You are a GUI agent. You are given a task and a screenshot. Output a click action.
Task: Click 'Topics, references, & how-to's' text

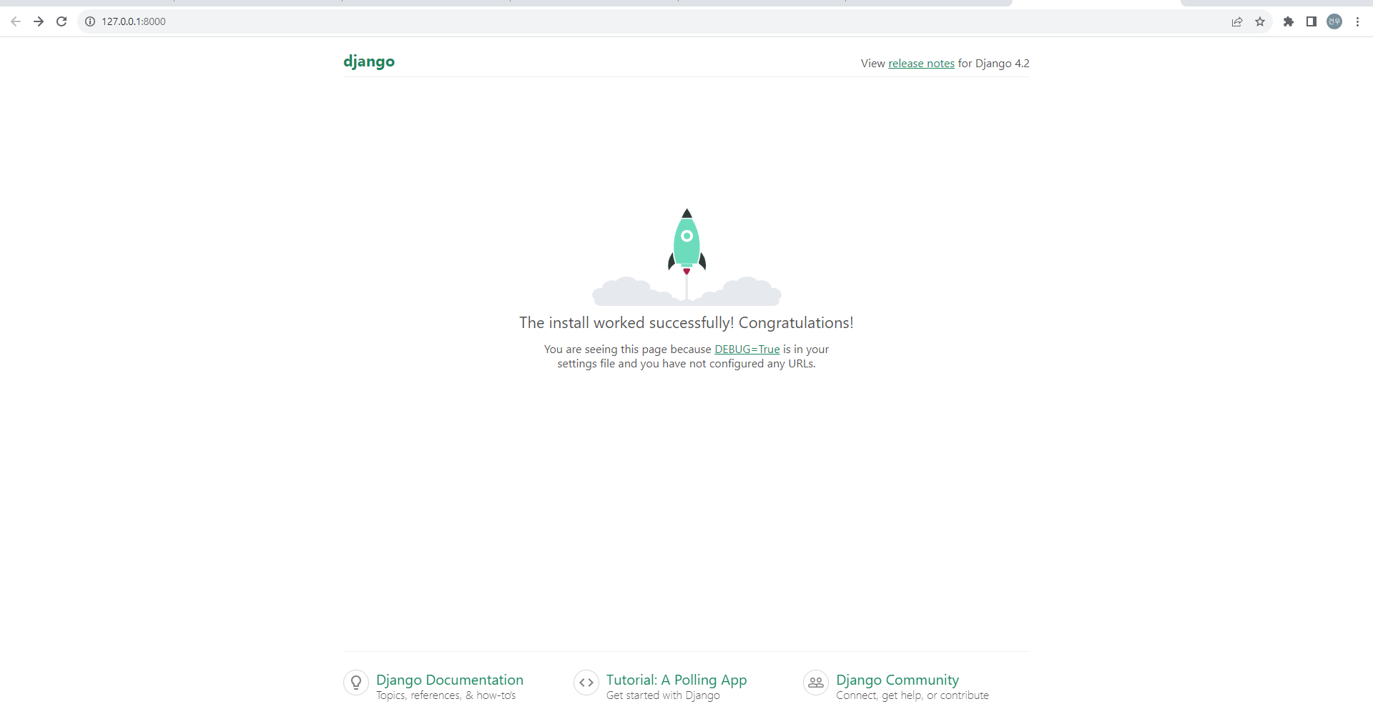(x=446, y=695)
